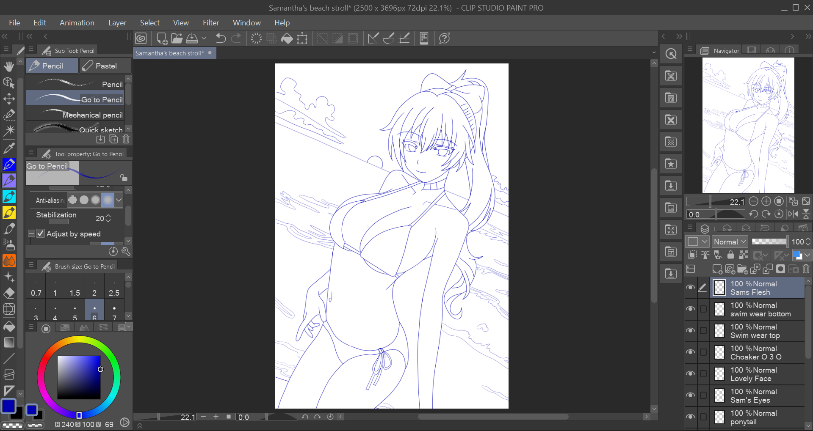
Task: Open the dropdown arrow beside Save icon
Action: (204, 38)
